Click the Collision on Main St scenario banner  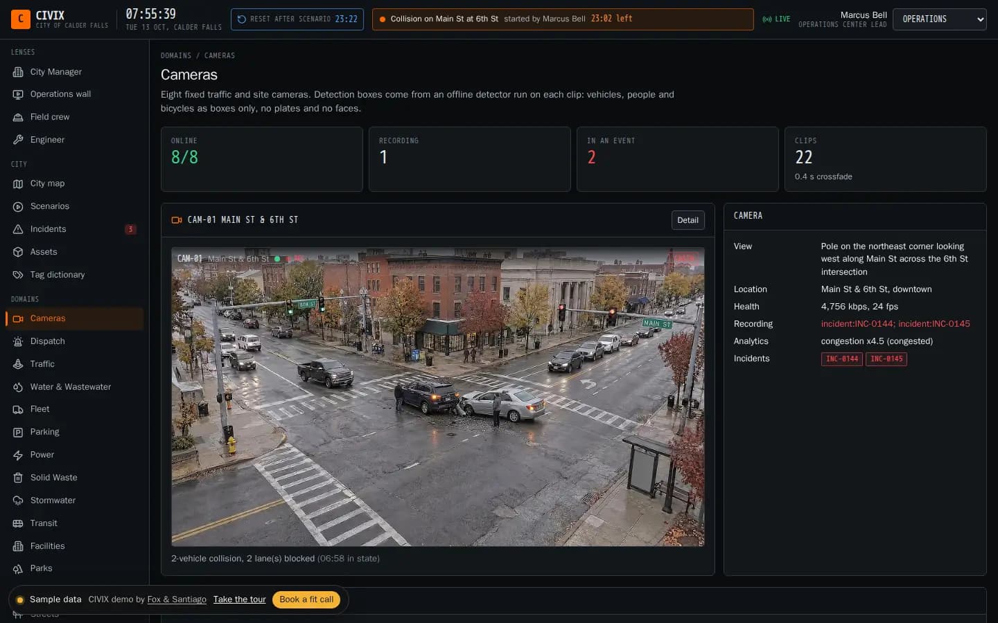pos(563,19)
